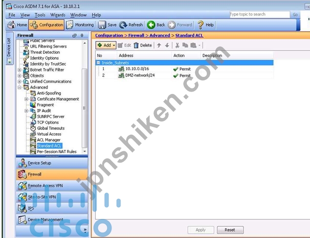Click the Forward arrow button
The width and height of the screenshot is (310, 238).
(x=180, y=25)
